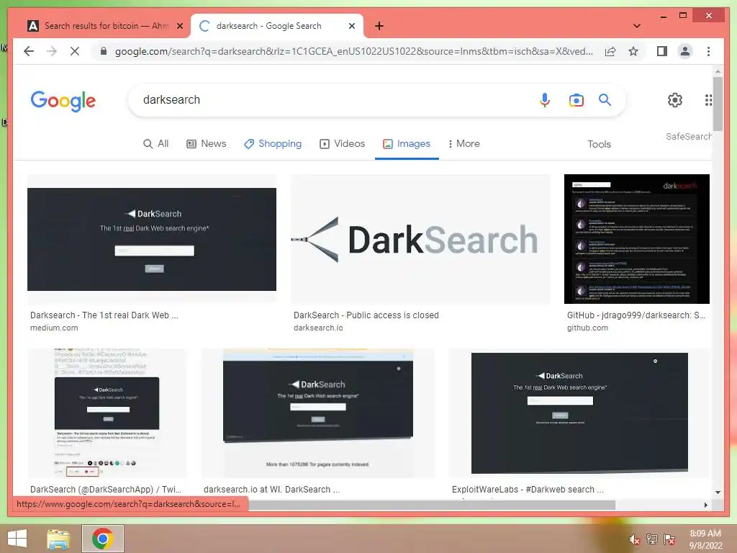This screenshot has height=553, width=737.
Task: Open the Tools filter options
Action: pos(599,144)
